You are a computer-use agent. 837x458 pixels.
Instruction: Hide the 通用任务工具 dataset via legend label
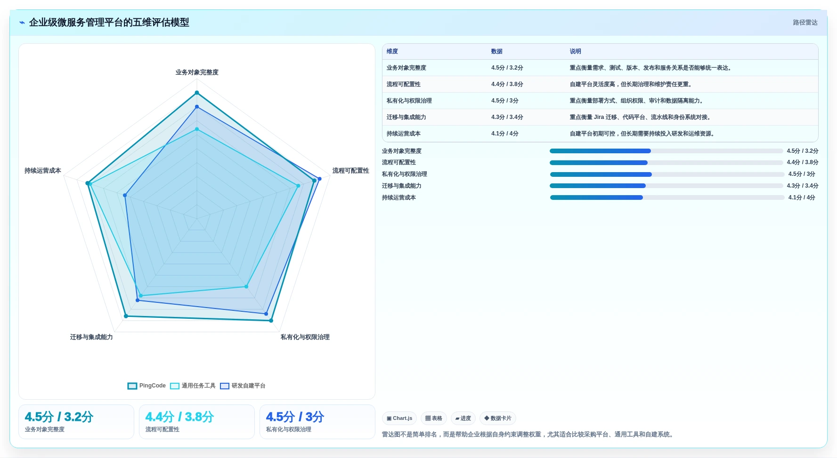click(x=198, y=386)
